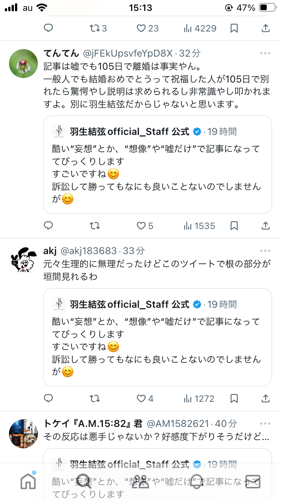
Task: Retweet てんてん's post
Action: coord(95,226)
